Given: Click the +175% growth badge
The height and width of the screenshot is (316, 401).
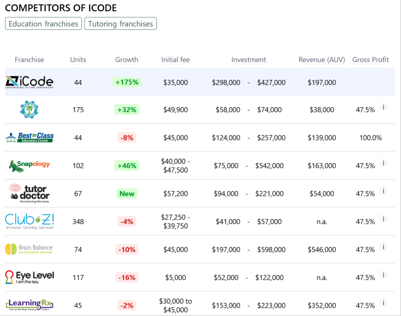Looking at the screenshot, I should point(127,82).
